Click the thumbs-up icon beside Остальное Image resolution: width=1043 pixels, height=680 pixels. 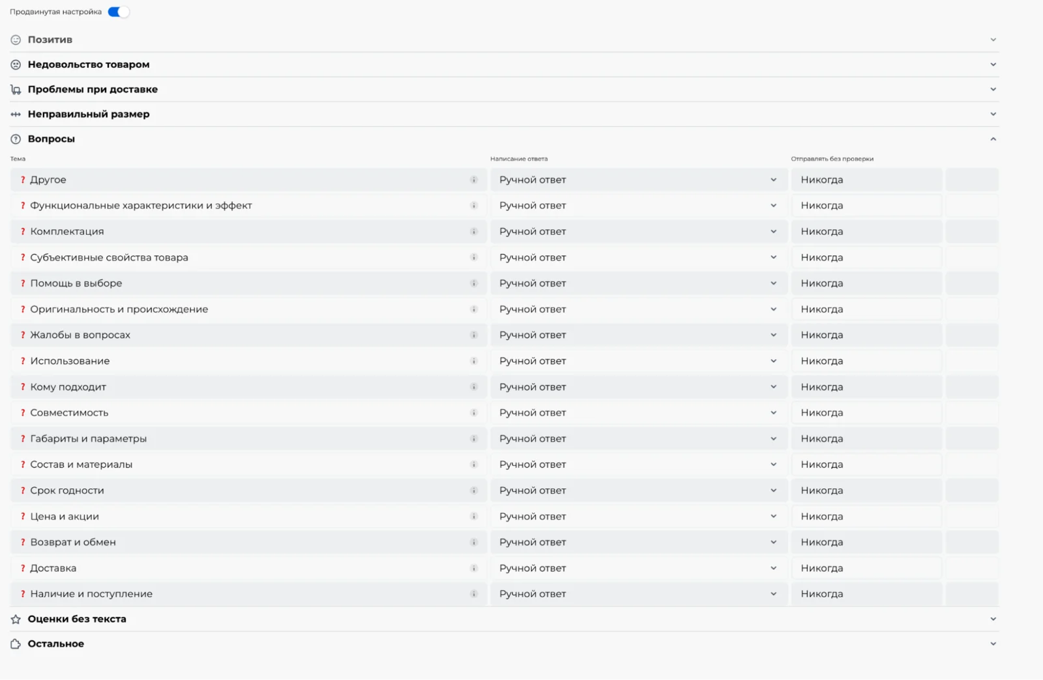(16, 644)
